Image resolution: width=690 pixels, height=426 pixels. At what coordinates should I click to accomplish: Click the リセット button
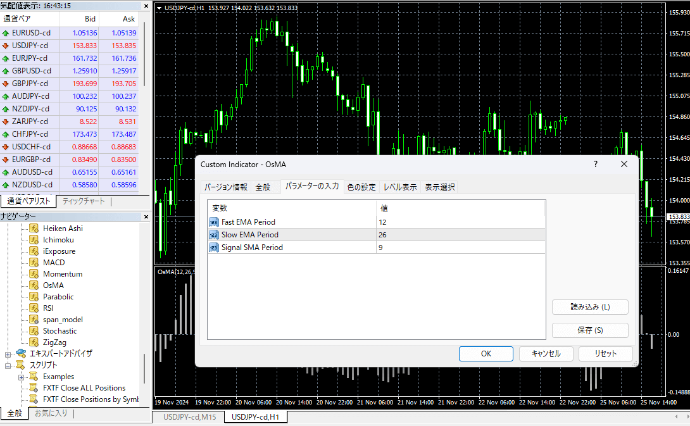pos(605,354)
